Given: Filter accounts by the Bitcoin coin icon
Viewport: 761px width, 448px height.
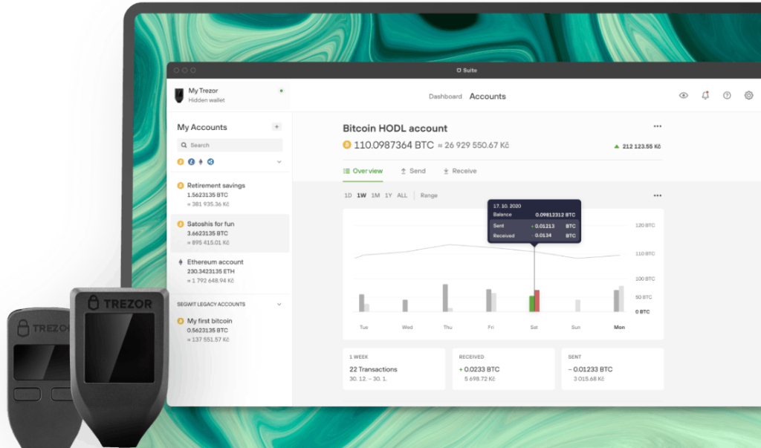Looking at the screenshot, I should [x=181, y=161].
